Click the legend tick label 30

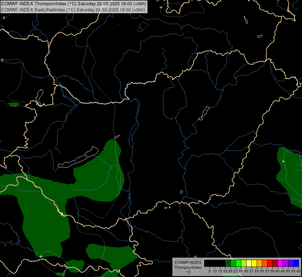(246, 271)
